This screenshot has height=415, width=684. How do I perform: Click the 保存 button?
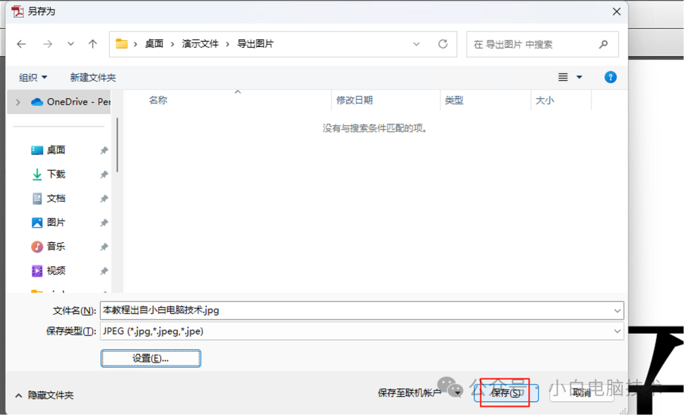pyautogui.click(x=504, y=392)
